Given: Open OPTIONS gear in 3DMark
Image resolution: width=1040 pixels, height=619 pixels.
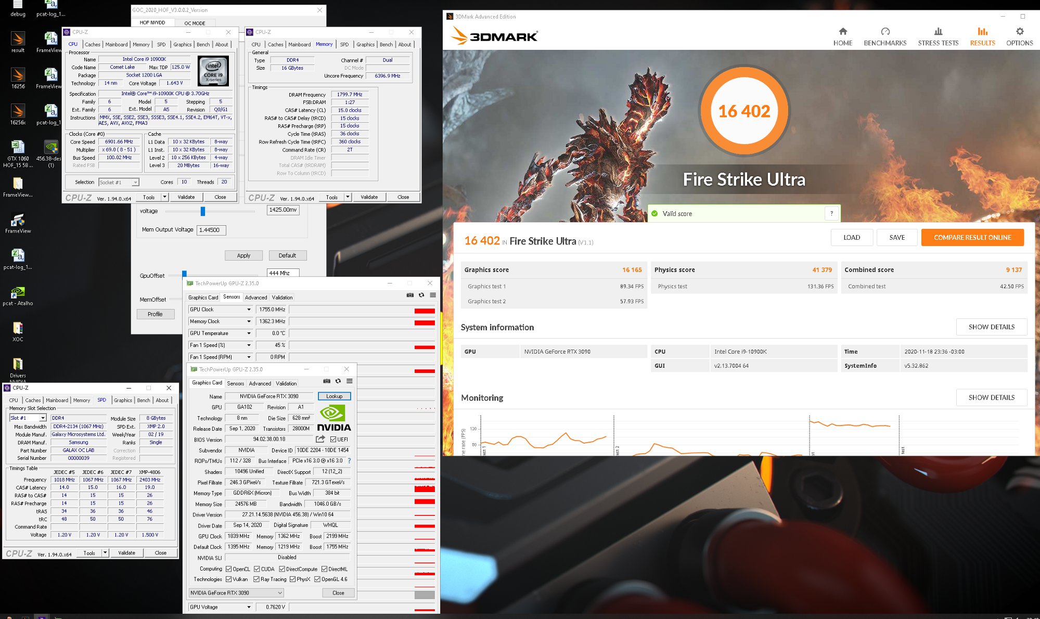Looking at the screenshot, I should (1019, 36).
